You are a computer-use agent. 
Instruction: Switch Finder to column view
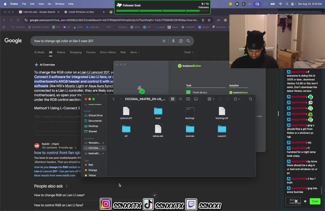click(x=188, y=99)
